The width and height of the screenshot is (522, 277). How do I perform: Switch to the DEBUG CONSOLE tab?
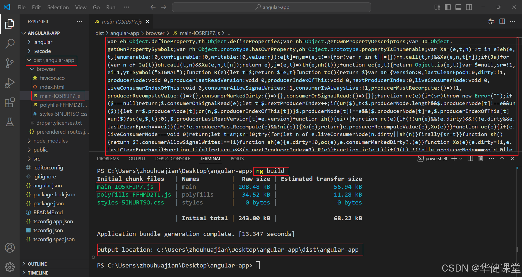pos(173,159)
